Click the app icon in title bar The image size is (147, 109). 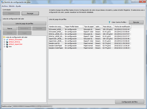(x=2, y=2)
